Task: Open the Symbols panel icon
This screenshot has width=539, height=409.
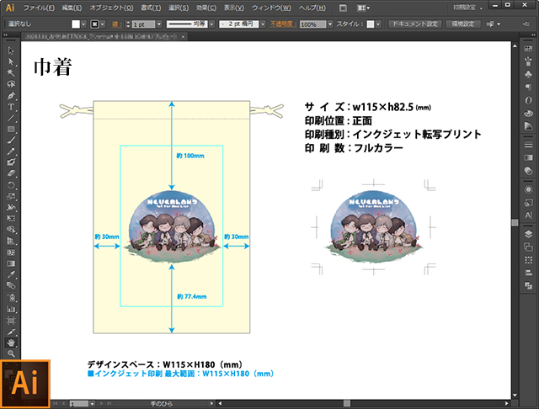Action: pos(528,74)
